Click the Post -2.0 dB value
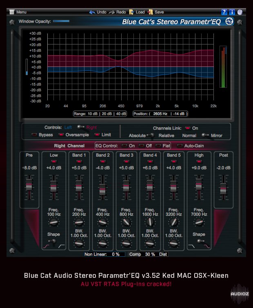This screenshot has height=308, width=253. (223, 168)
